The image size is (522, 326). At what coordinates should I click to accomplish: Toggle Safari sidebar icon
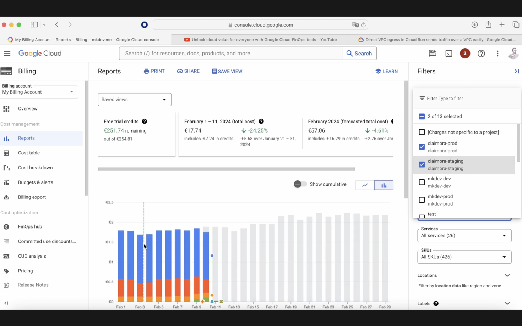[34, 24]
